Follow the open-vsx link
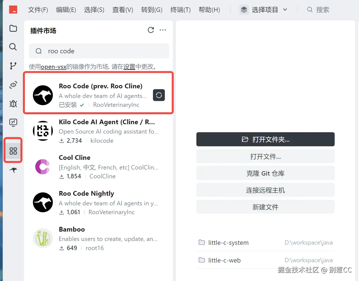 [53, 67]
